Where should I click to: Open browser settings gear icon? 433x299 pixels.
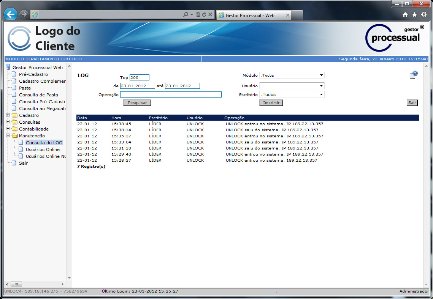pos(423,15)
